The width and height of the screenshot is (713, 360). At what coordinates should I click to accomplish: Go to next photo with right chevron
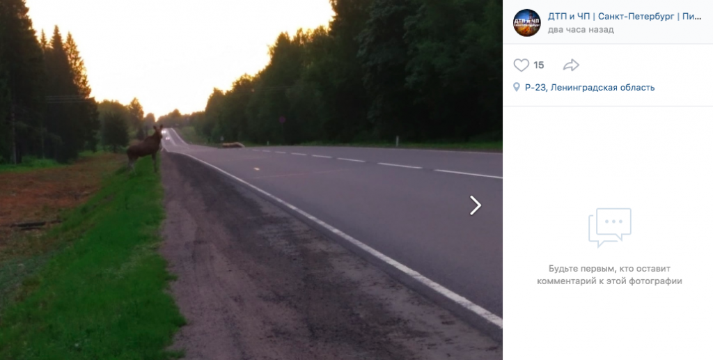click(475, 205)
